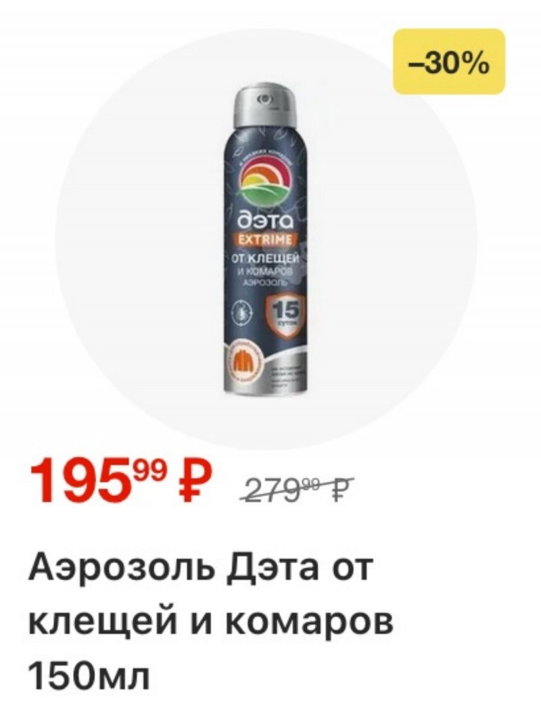Click the 15 суток shield badge

[x=283, y=313]
